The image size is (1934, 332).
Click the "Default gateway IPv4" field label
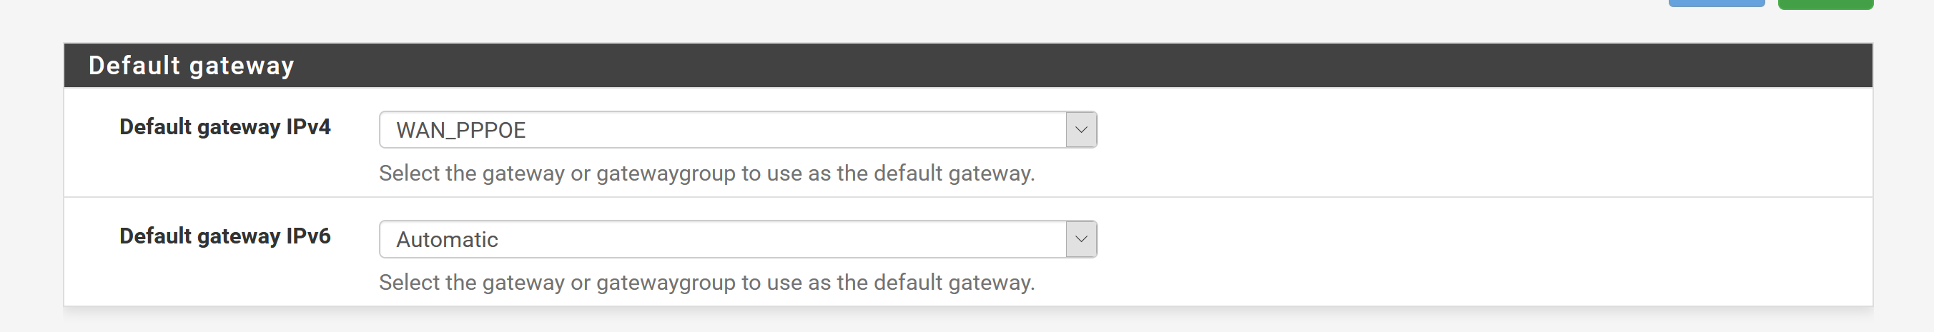click(x=225, y=126)
